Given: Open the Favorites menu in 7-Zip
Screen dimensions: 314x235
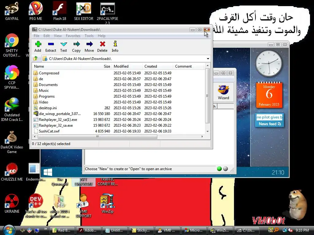Looking at the screenshot, I should (x=73, y=36).
